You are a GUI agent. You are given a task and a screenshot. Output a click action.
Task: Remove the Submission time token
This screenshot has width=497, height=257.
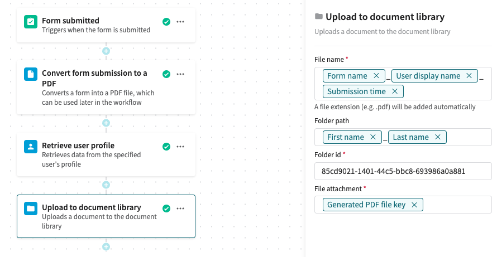(x=394, y=91)
